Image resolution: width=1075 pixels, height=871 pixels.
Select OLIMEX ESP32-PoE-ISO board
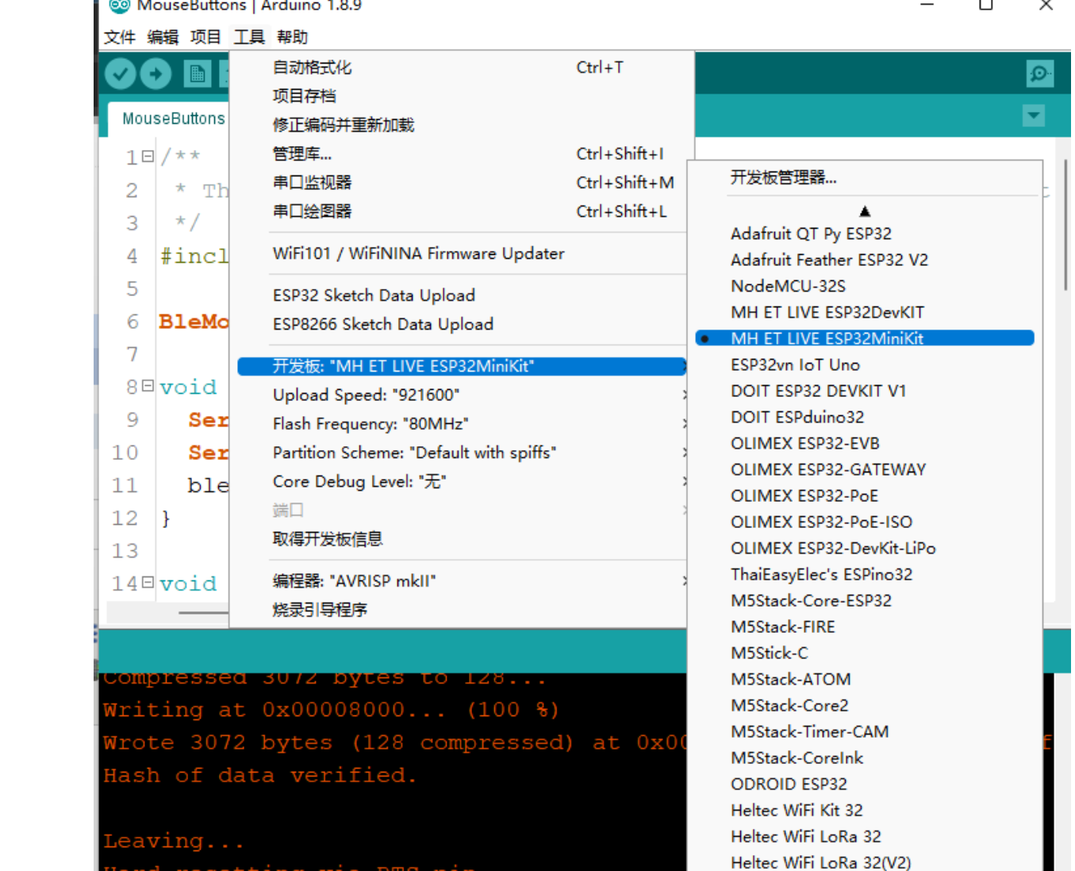(865, 522)
